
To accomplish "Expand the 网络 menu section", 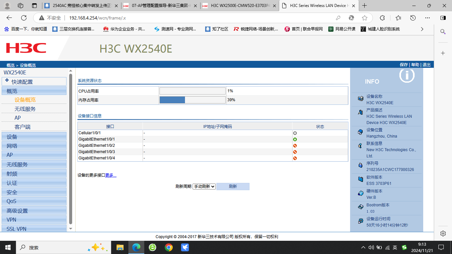I will click(x=34, y=146).
